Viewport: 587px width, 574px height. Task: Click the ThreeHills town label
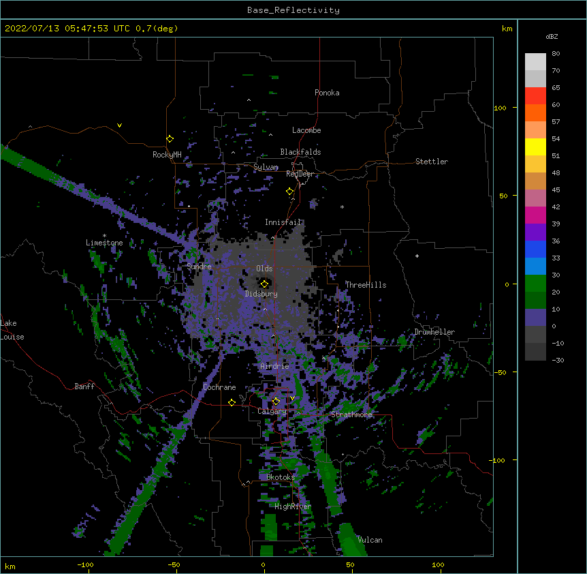click(x=366, y=285)
